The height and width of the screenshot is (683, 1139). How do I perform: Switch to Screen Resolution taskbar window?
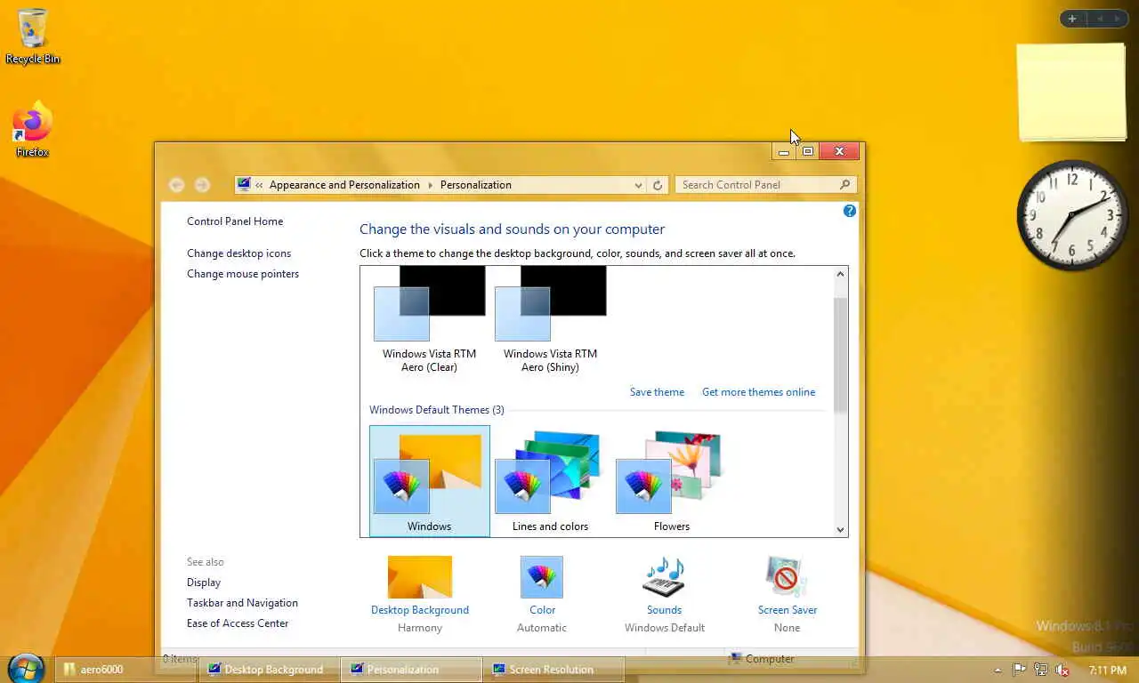(x=553, y=670)
